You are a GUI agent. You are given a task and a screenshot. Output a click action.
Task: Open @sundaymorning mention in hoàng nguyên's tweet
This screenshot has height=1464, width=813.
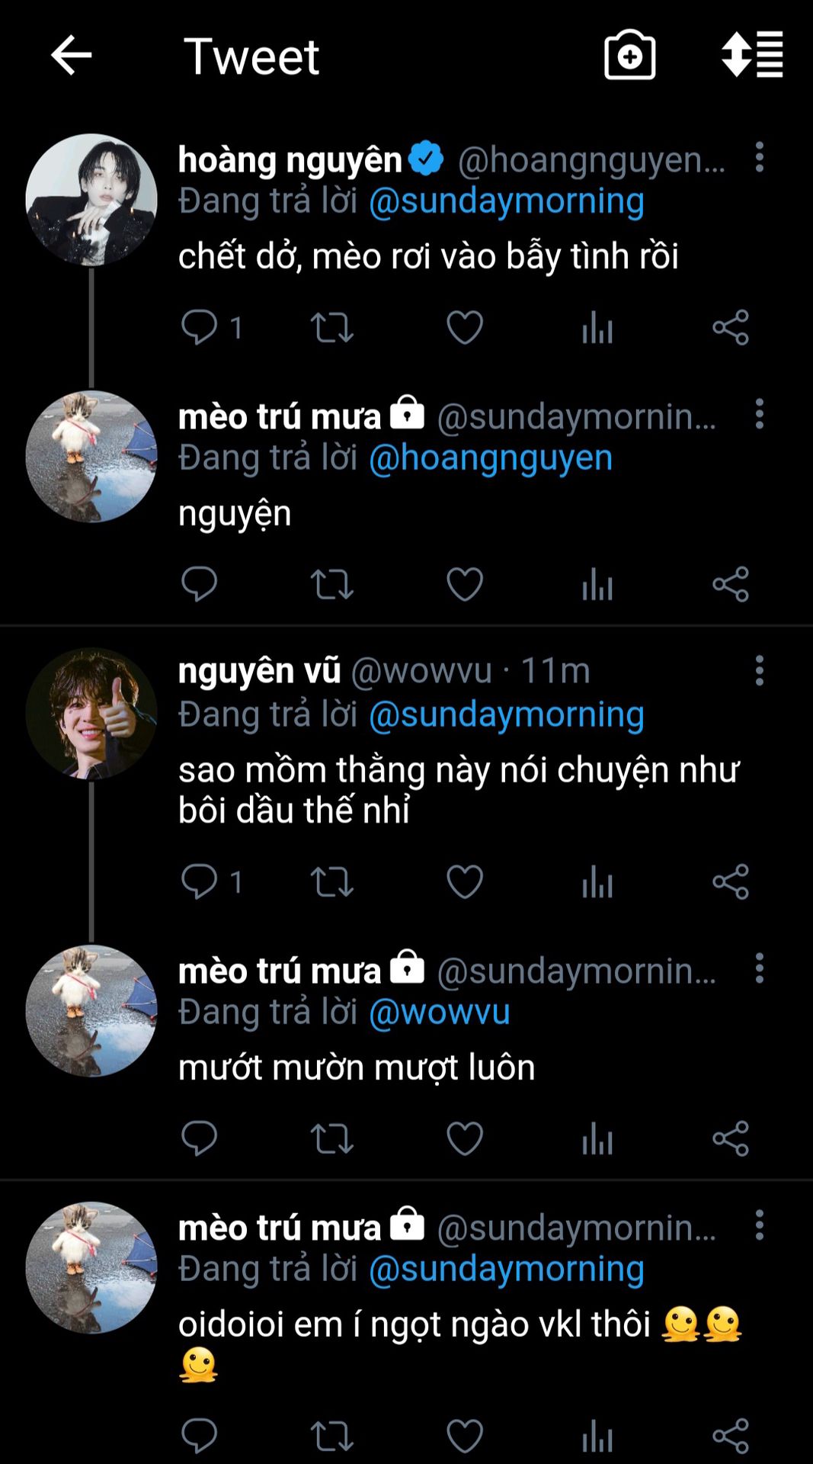point(507,201)
